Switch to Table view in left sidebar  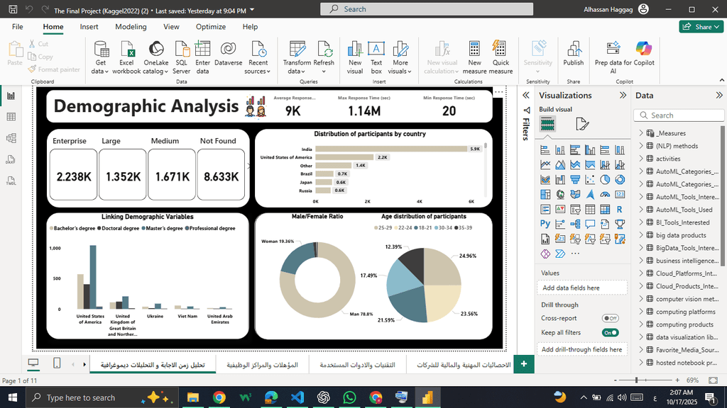[11, 117]
